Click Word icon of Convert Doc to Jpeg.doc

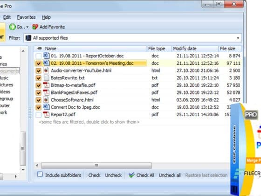pyautogui.click(x=46, y=107)
